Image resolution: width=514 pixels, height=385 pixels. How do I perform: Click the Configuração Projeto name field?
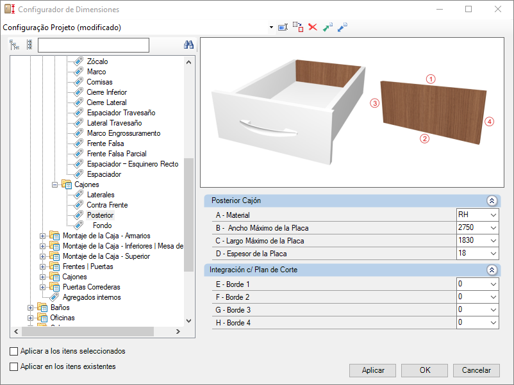click(x=135, y=28)
